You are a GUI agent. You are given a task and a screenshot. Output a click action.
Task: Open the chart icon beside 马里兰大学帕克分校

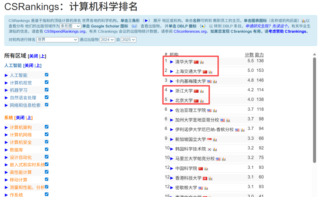pos(224,159)
